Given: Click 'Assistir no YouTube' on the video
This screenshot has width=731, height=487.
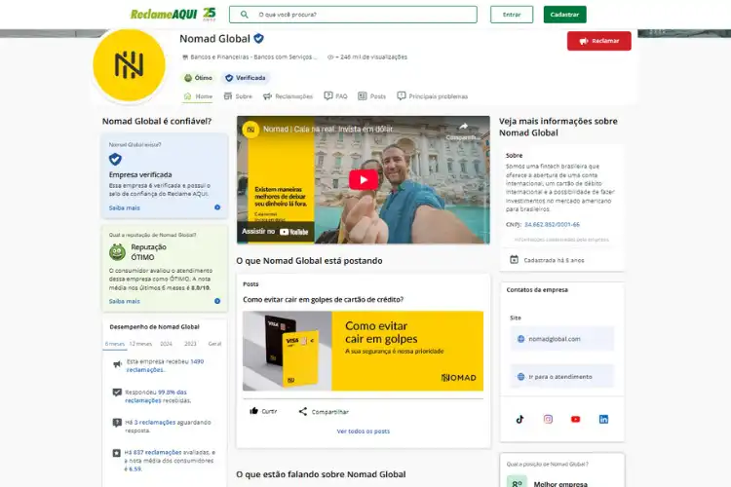Looking at the screenshot, I should [x=276, y=231].
